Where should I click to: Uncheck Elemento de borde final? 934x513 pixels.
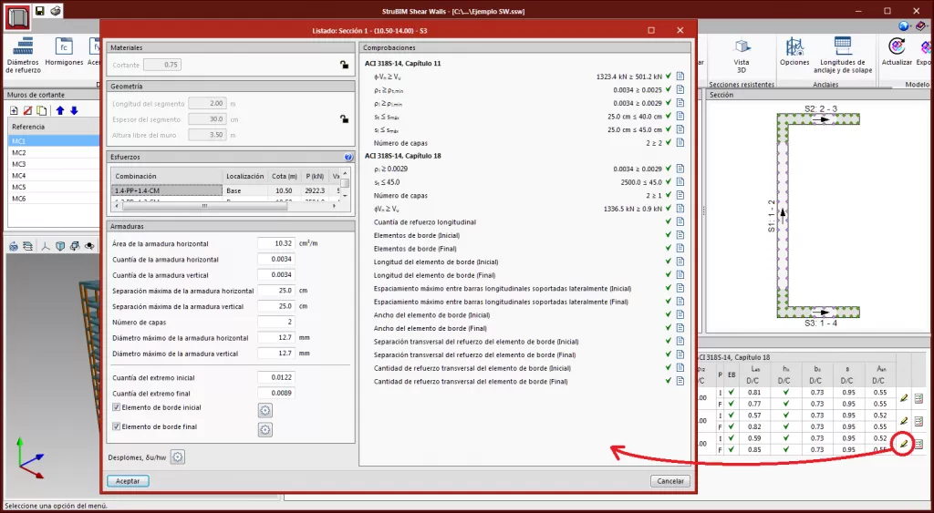point(116,426)
